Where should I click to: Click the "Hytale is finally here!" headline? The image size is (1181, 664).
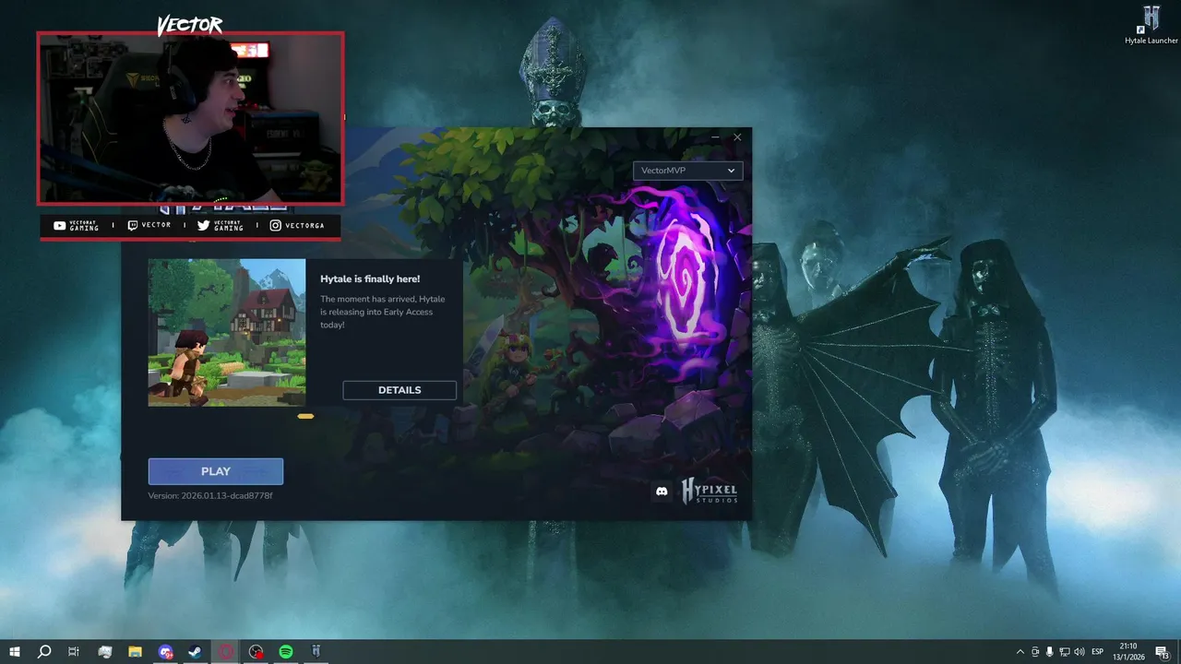[370, 279]
